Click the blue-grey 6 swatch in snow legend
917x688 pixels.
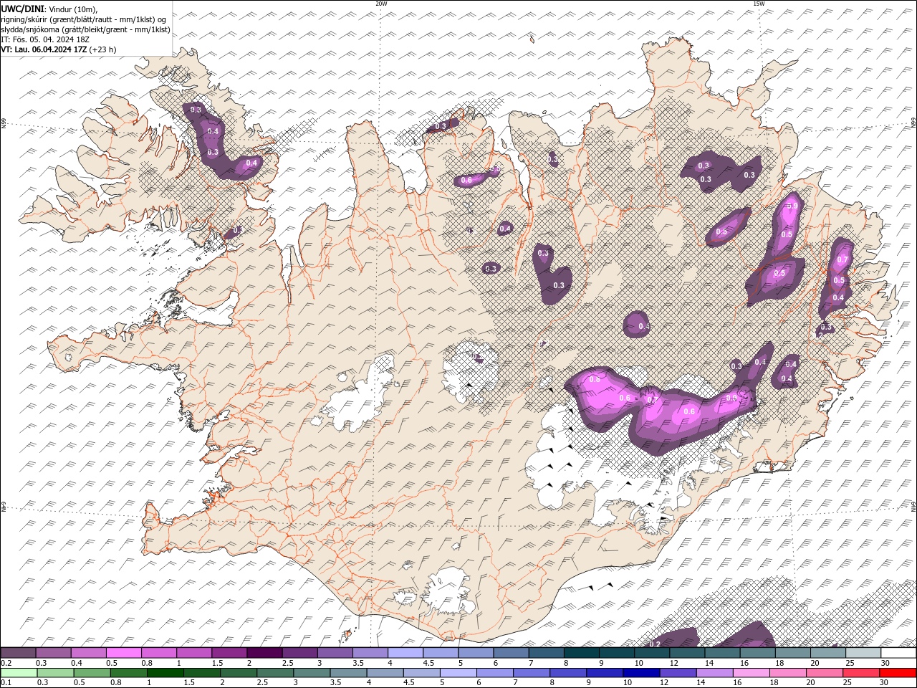click(512, 653)
